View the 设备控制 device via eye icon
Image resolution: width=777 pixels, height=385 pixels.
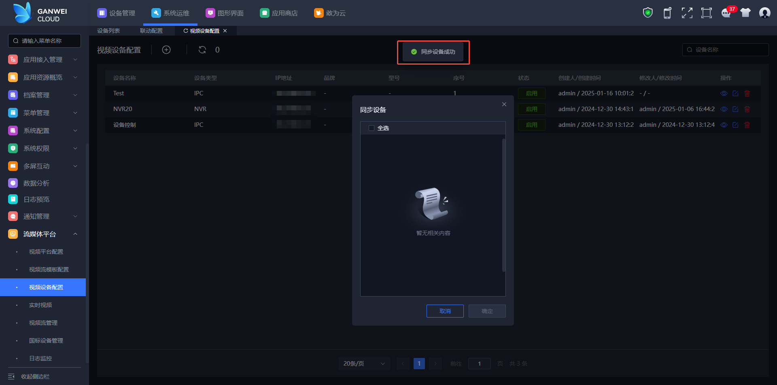(x=724, y=125)
